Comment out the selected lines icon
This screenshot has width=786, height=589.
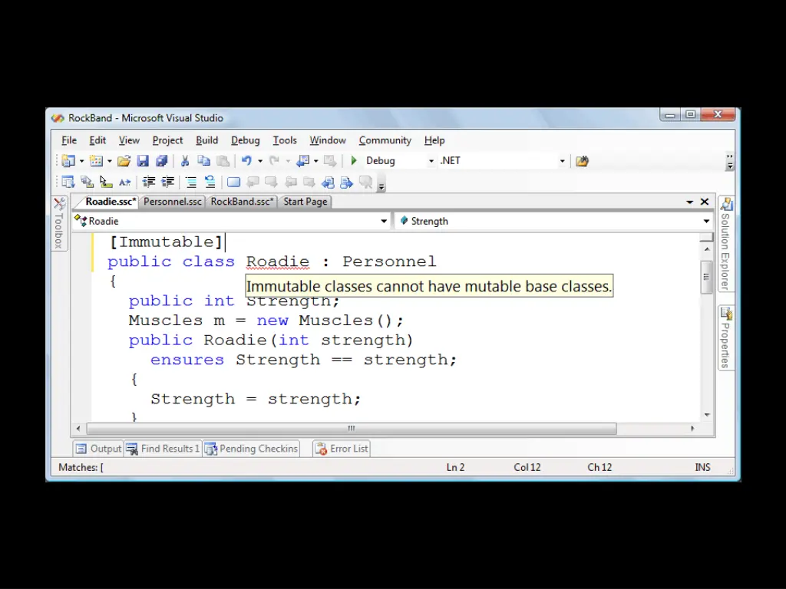pos(191,183)
